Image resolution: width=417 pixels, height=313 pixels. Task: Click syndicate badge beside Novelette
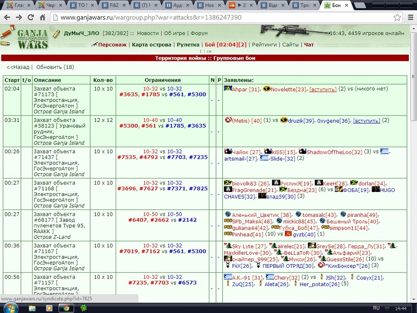tap(267, 89)
